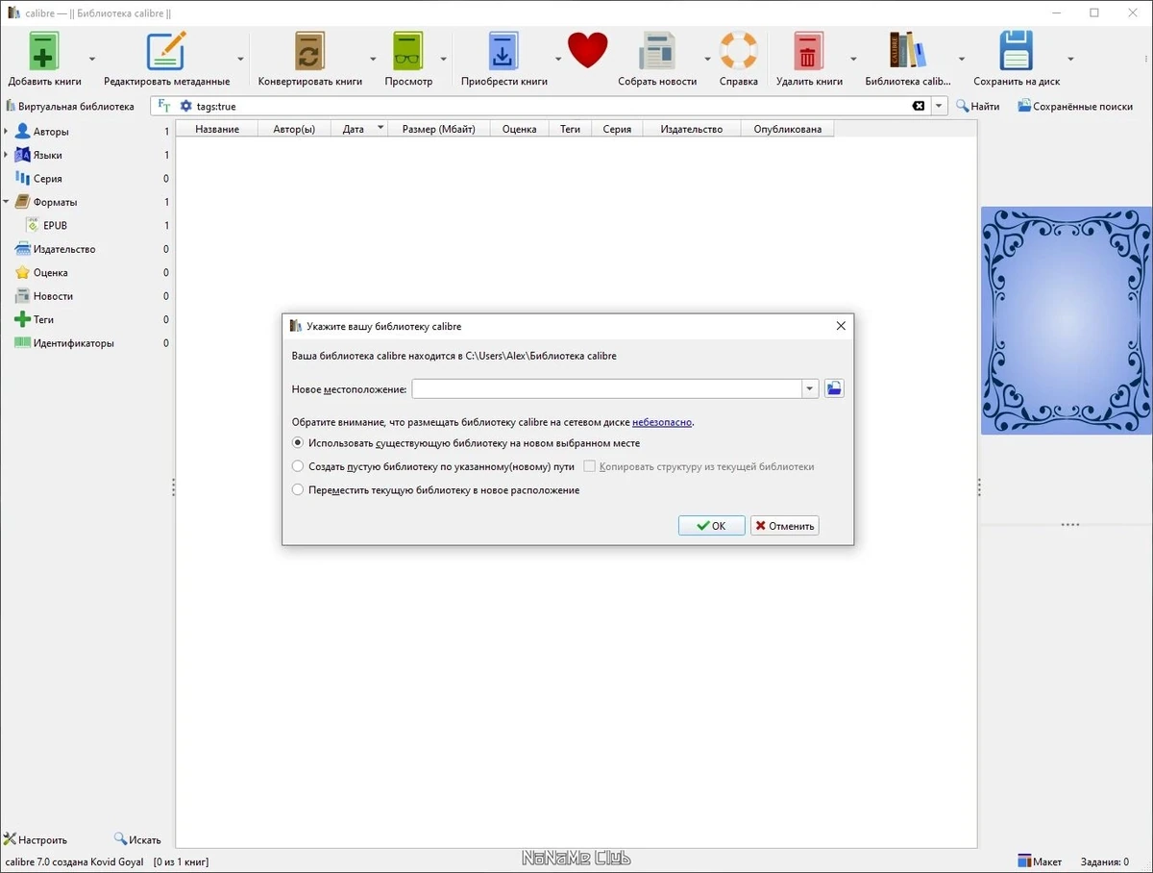The width and height of the screenshot is (1153, 873).
Task: Open Конвертировать книги dropdown arrow
Action: (373, 59)
